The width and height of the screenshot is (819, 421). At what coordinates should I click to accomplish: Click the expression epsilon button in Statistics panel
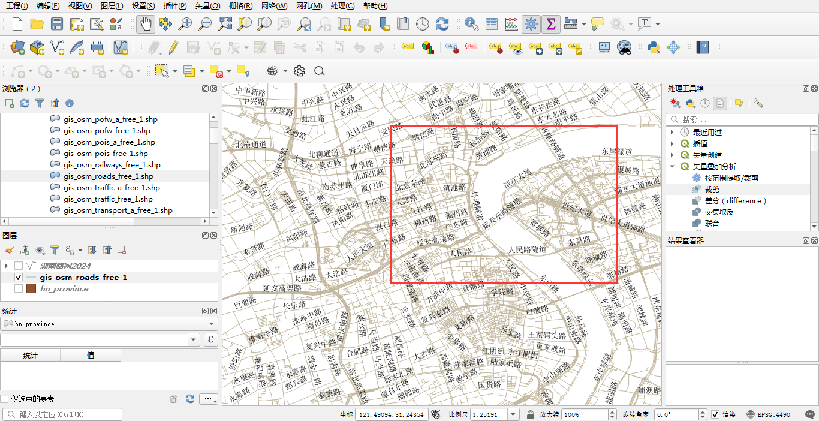coord(211,340)
